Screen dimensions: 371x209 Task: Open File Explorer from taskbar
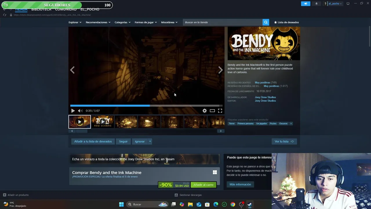pos(190,204)
